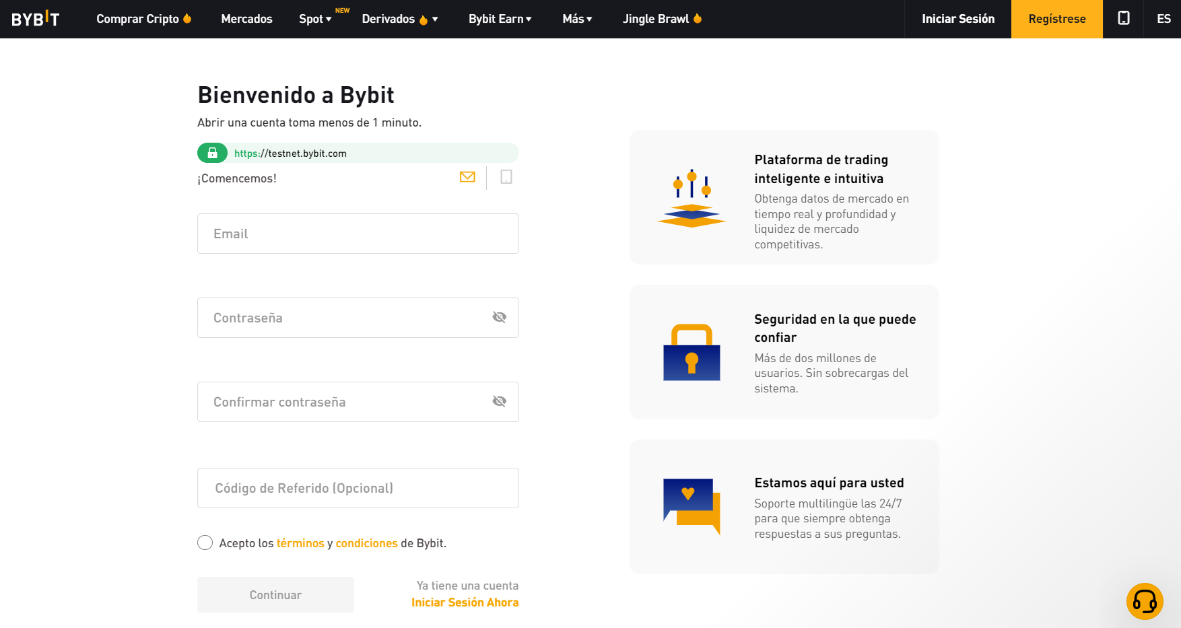Viewport: 1181px width, 628px height.
Task: Click the chat bubbles support illustration
Action: click(691, 506)
